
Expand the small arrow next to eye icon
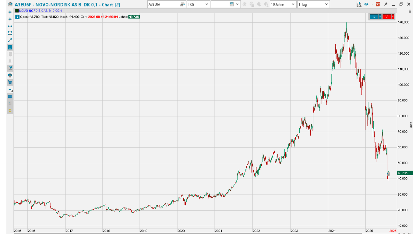(372, 4)
